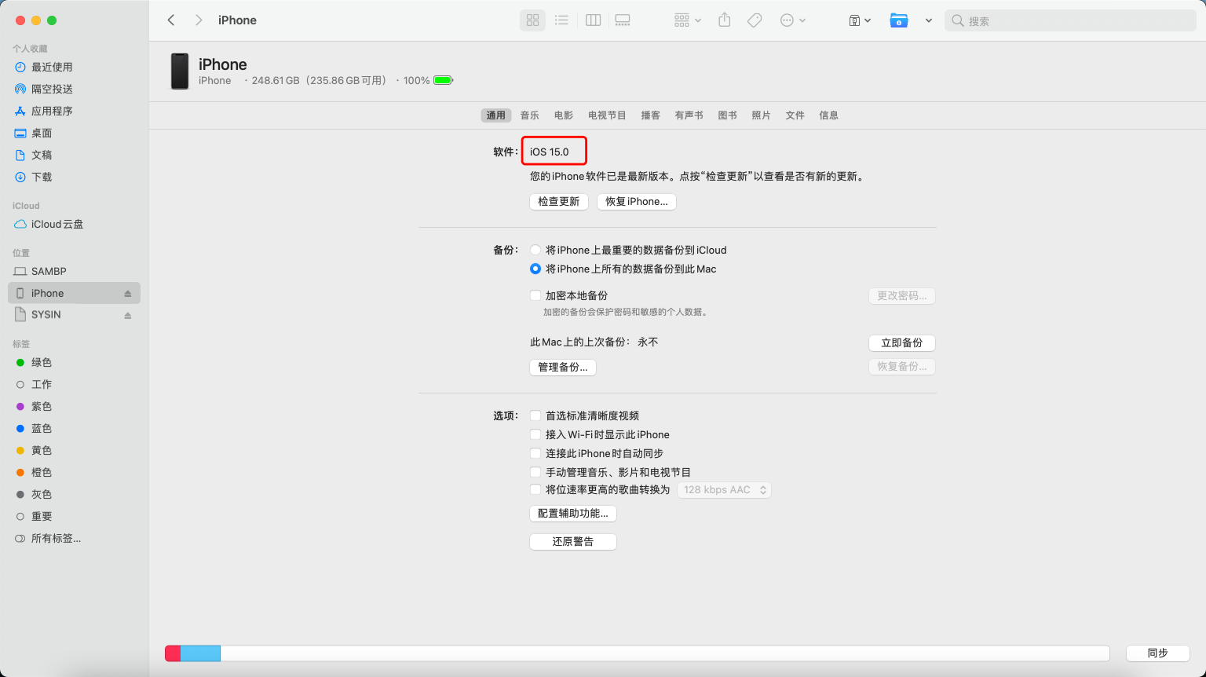Click Restore iPhone (恢复 iPhone…) button
This screenshot has width=1206, height=677.
637,202
